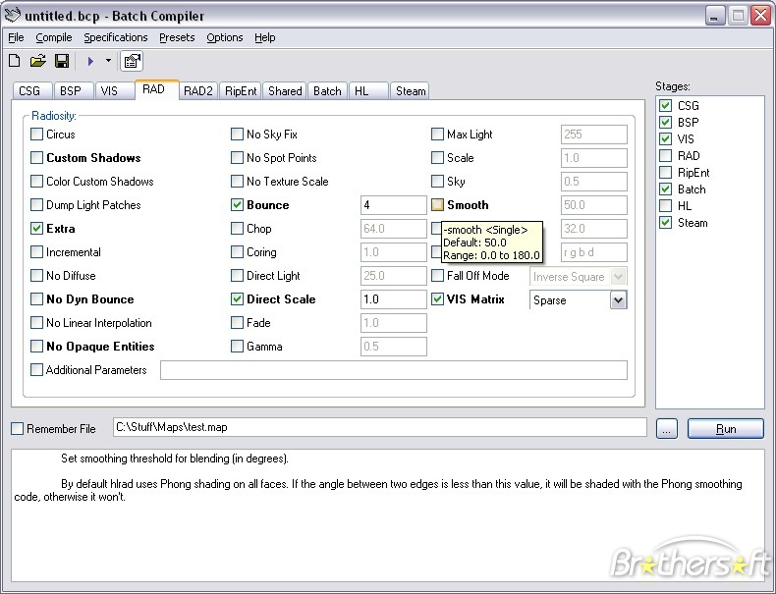Viewport: 776px width, 594px height.
Task: Uncheck the Direct Scale checkbox
Action: pyautogui.click(x=237, y=299)
